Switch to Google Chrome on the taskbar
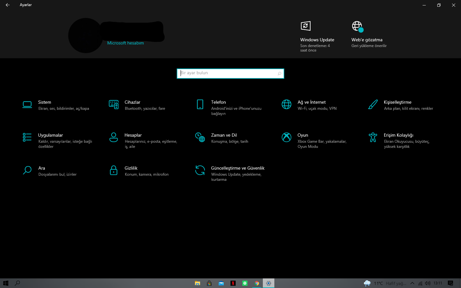 pos(257,283)
